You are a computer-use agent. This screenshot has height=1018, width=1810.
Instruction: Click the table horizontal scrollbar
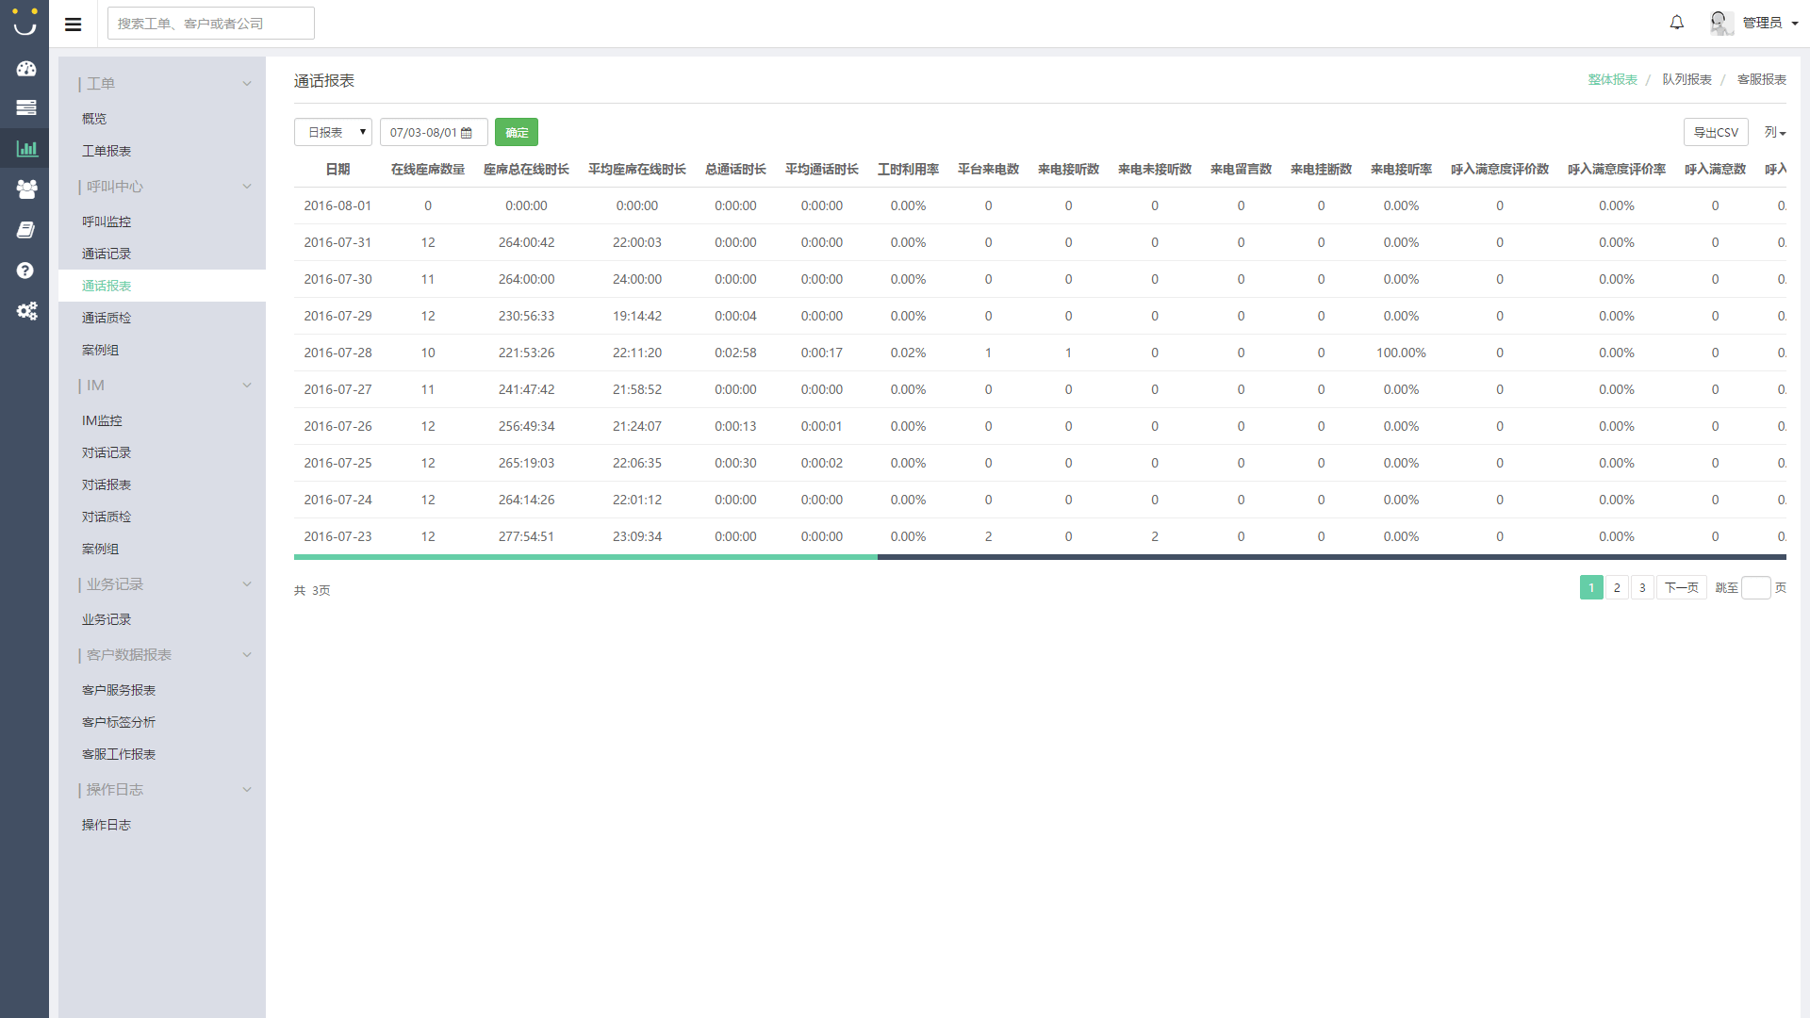(585, 557)
